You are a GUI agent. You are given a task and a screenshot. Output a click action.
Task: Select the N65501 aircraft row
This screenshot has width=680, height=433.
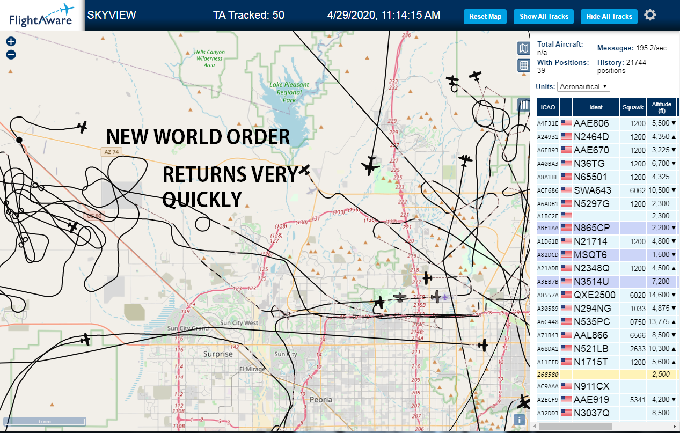(x=608, y=177)
